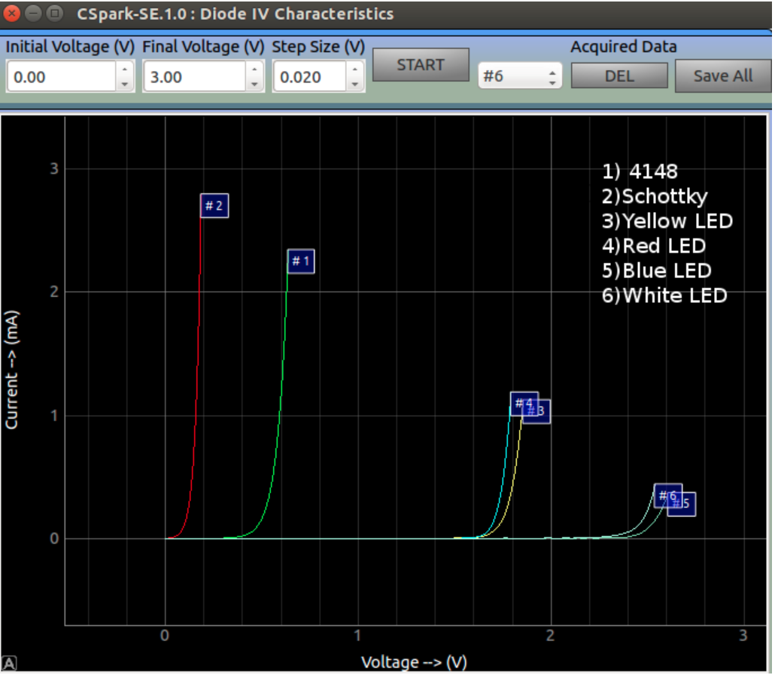Click the START button
775x675 pixels.
coord(421,65)
